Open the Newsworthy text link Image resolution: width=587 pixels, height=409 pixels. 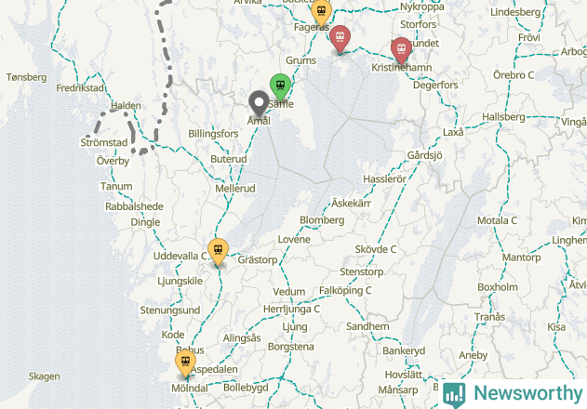[528, 393]
